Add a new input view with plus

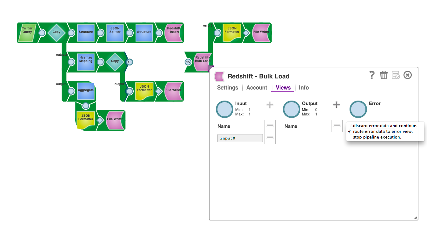click(270, 105)
